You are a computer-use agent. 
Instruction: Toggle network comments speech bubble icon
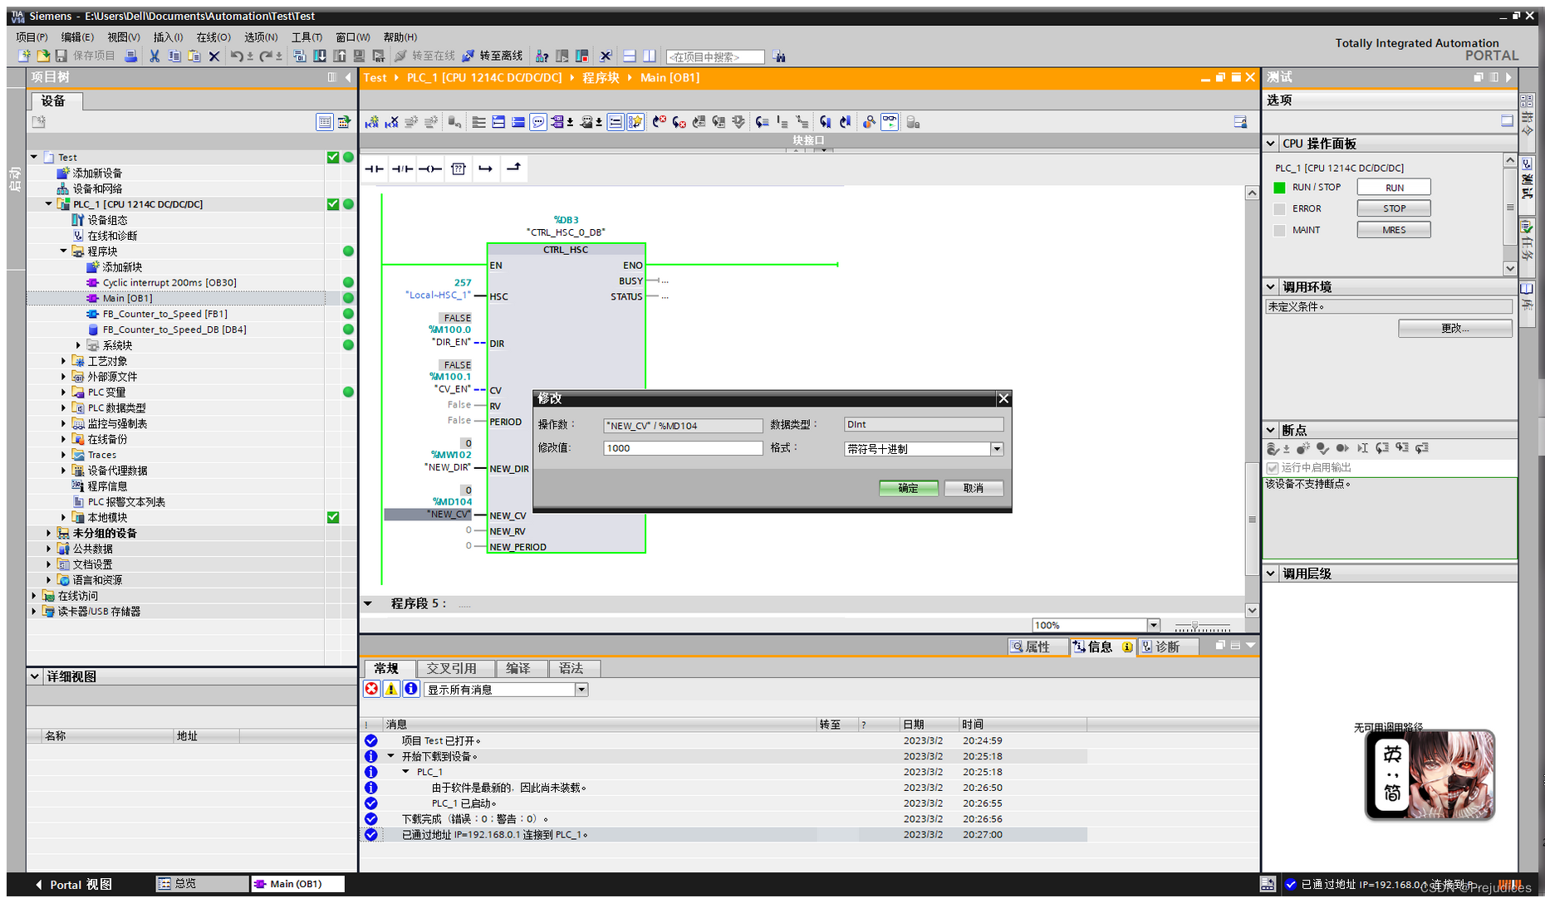[538, 122]
